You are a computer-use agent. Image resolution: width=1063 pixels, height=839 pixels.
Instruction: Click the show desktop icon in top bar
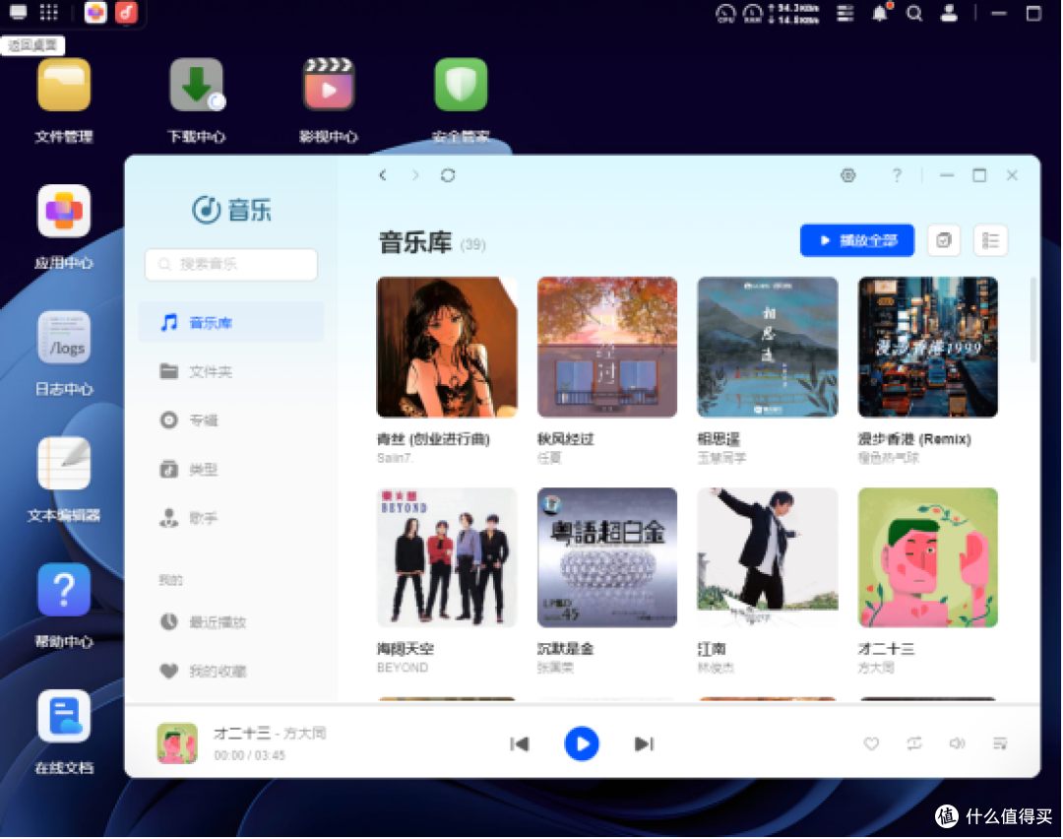19,13
